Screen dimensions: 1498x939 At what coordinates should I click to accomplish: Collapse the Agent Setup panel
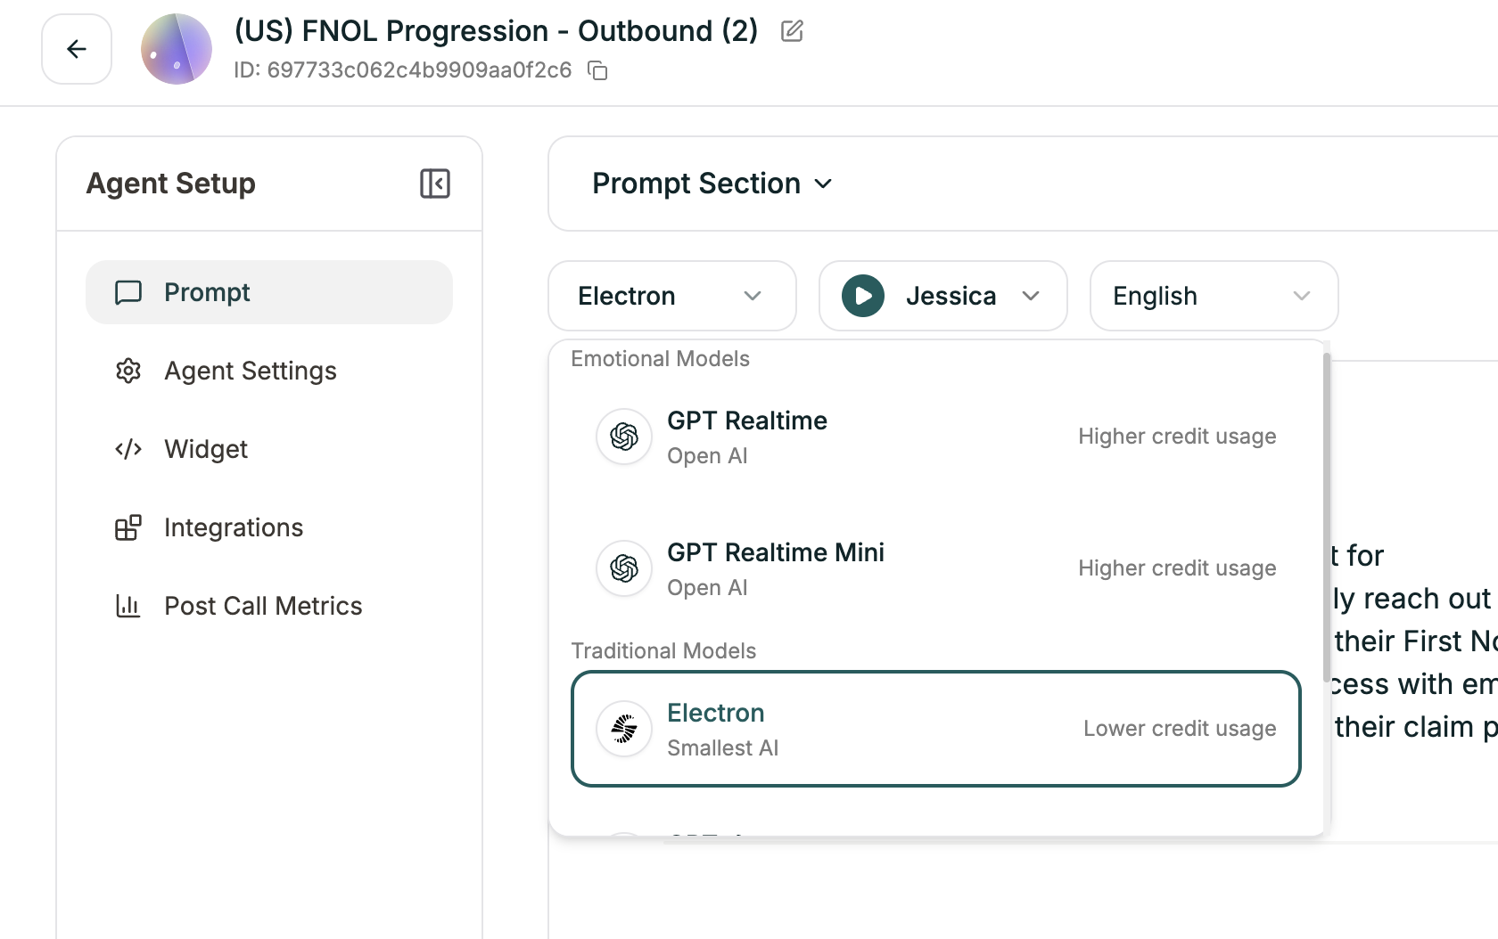tap(434, 184)
